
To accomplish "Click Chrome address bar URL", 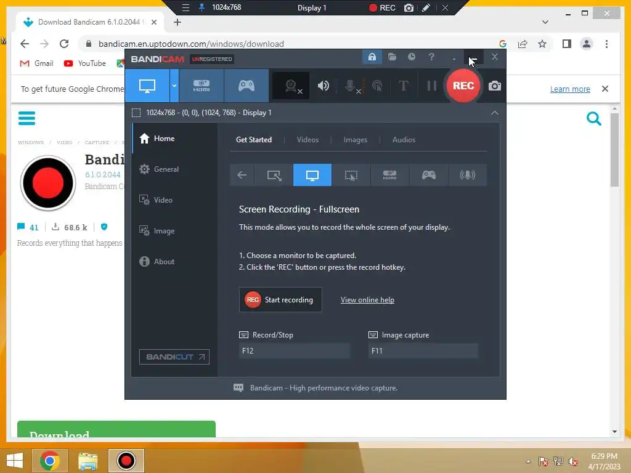I will 191,44.
